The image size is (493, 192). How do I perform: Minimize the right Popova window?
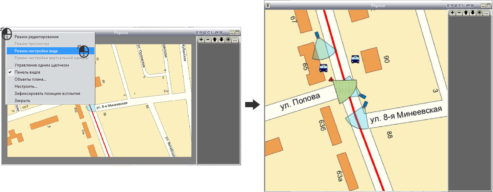[483, 6]
